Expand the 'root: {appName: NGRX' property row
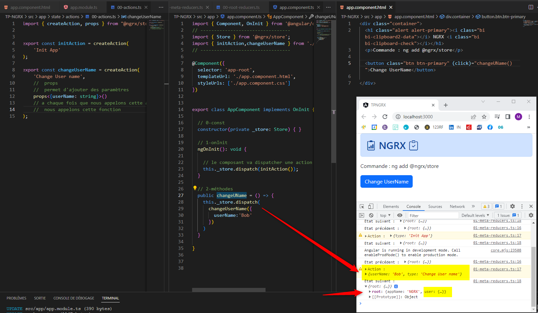The height and width of the screenshot is (313, 538). [x=370, y=292]
